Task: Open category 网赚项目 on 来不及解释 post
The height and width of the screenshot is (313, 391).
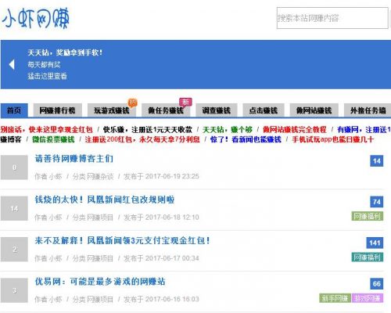Action: [x=100, y=258]
